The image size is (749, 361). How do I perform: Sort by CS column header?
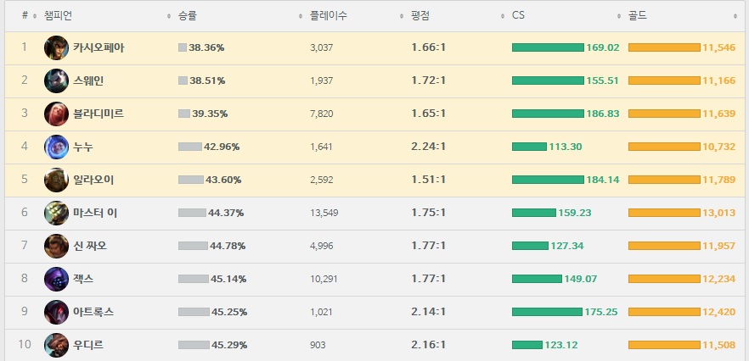pos(519,16)
